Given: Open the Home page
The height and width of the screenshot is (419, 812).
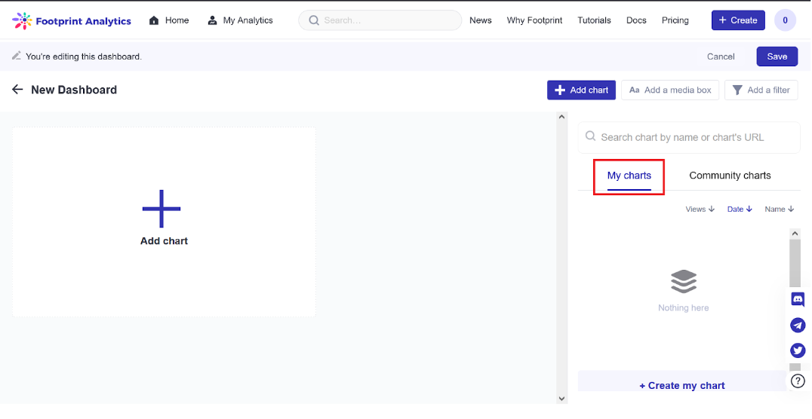Looking at the screenshot, I should (169, 20).
